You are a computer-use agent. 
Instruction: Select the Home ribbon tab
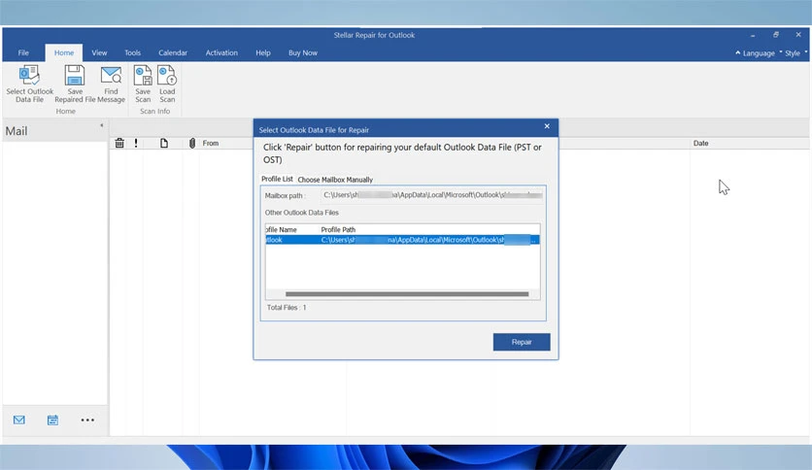[x=64, y=52]
